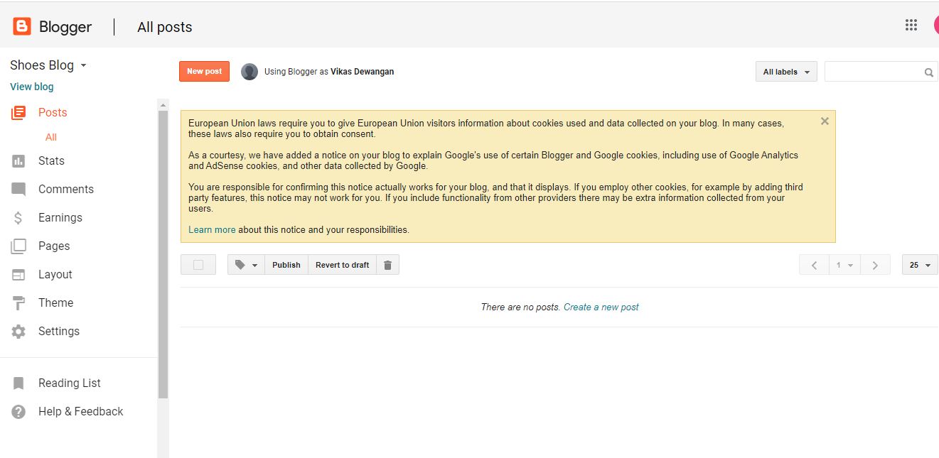Toggle the select all posts checkbox
The height and width of the screenshot is (458, 939).
(x=198, y=265)
